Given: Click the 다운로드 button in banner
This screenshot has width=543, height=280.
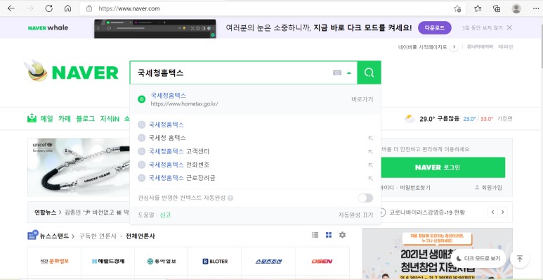Looking at the screenshot, I should point(435,27).
